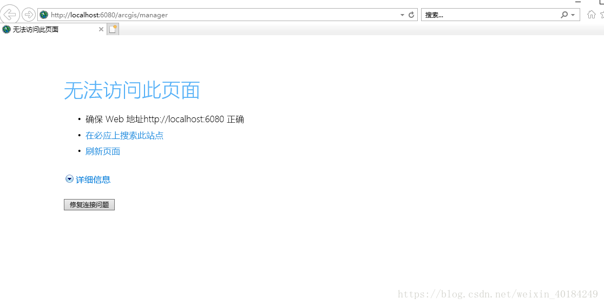The image size is (604, 305).
Task: Click the 修复连接问题 button
Action: pos(89,205)
